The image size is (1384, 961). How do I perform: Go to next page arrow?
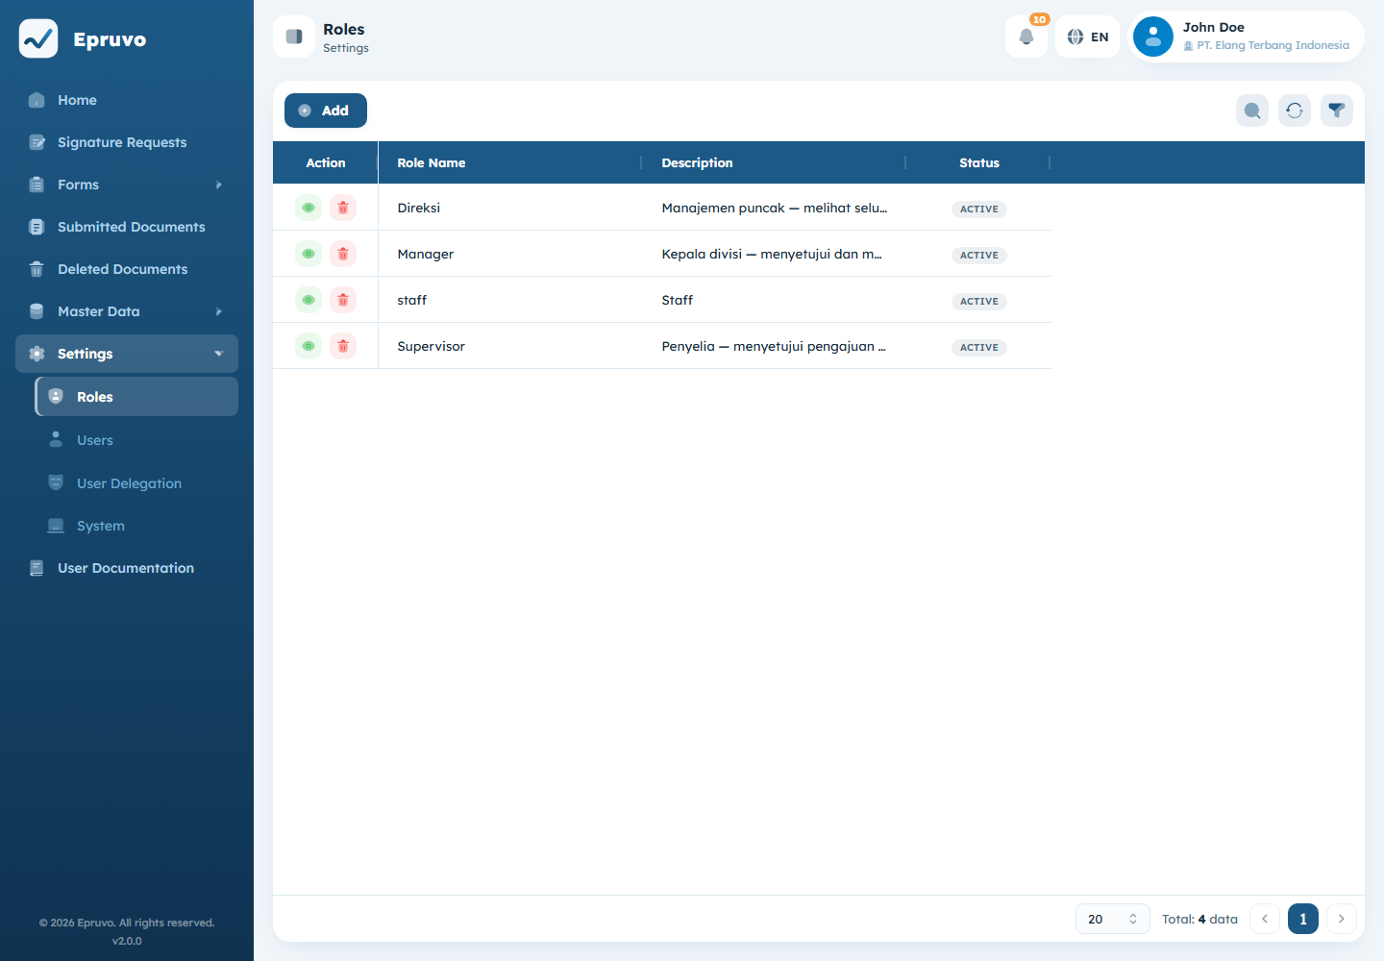click(x=1342, y=919)
